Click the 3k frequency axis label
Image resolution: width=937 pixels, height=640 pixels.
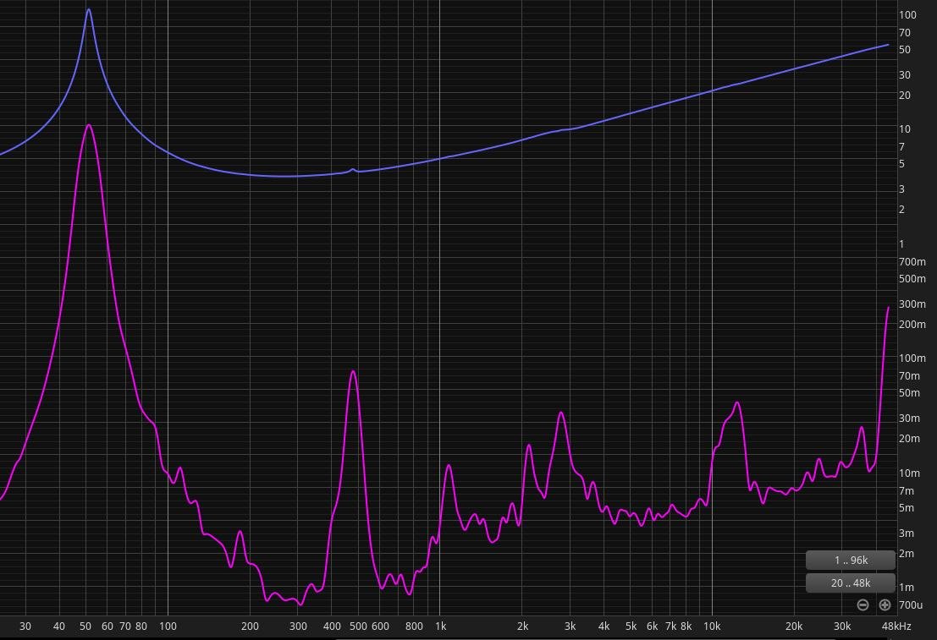(x=570, y=626)
